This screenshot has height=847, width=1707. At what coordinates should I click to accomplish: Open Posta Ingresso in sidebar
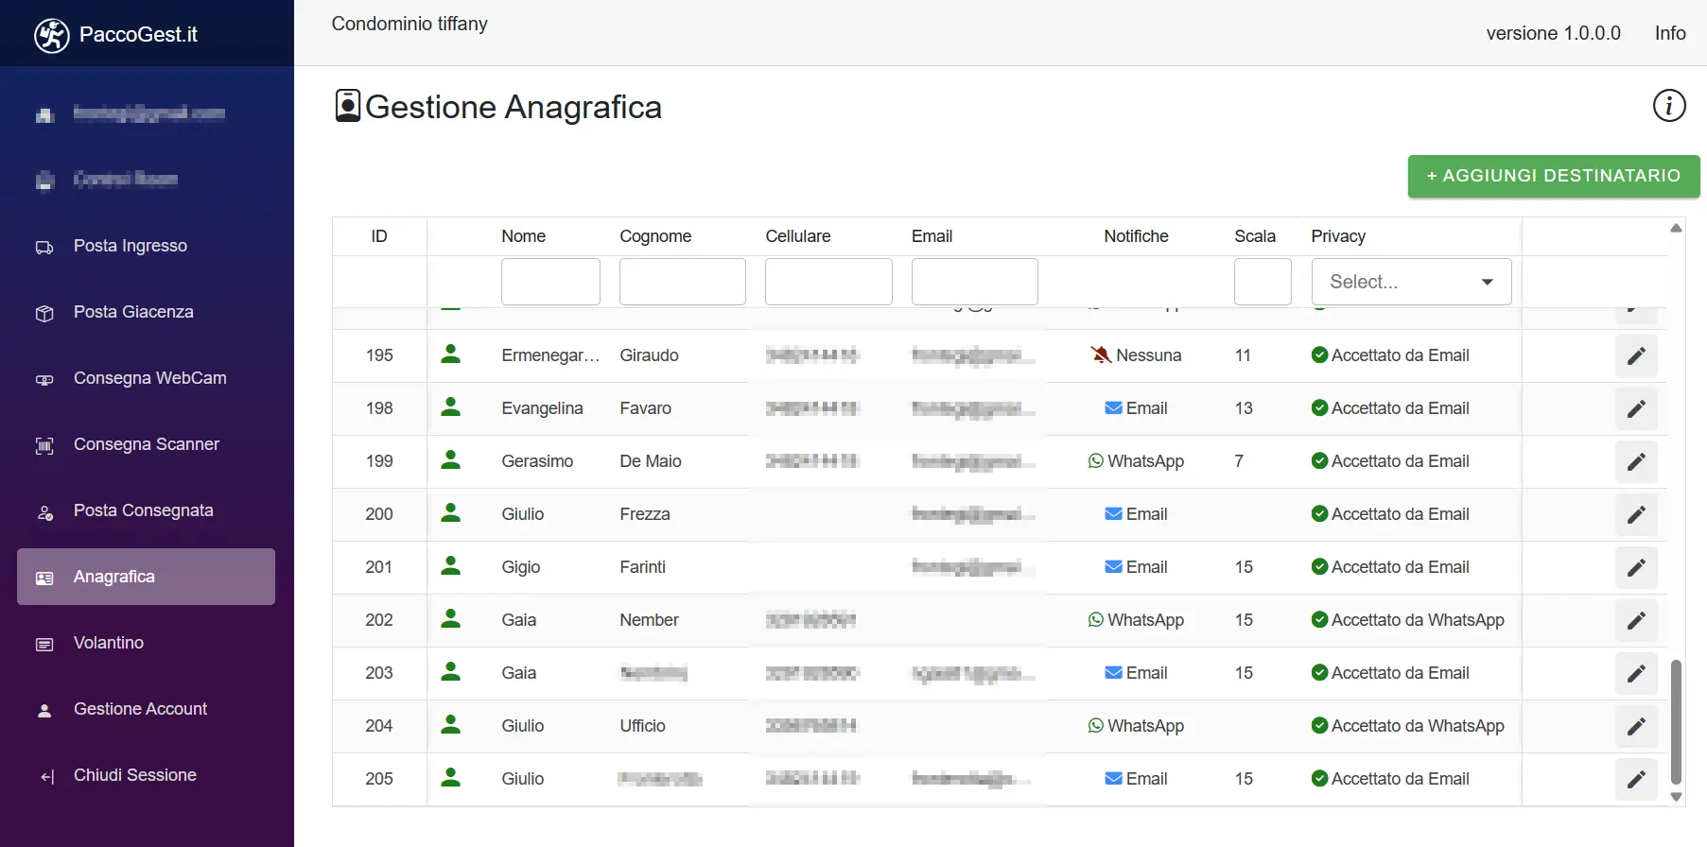coord(131,246)
